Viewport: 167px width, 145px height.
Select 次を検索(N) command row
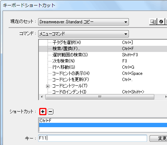point(103,61)
